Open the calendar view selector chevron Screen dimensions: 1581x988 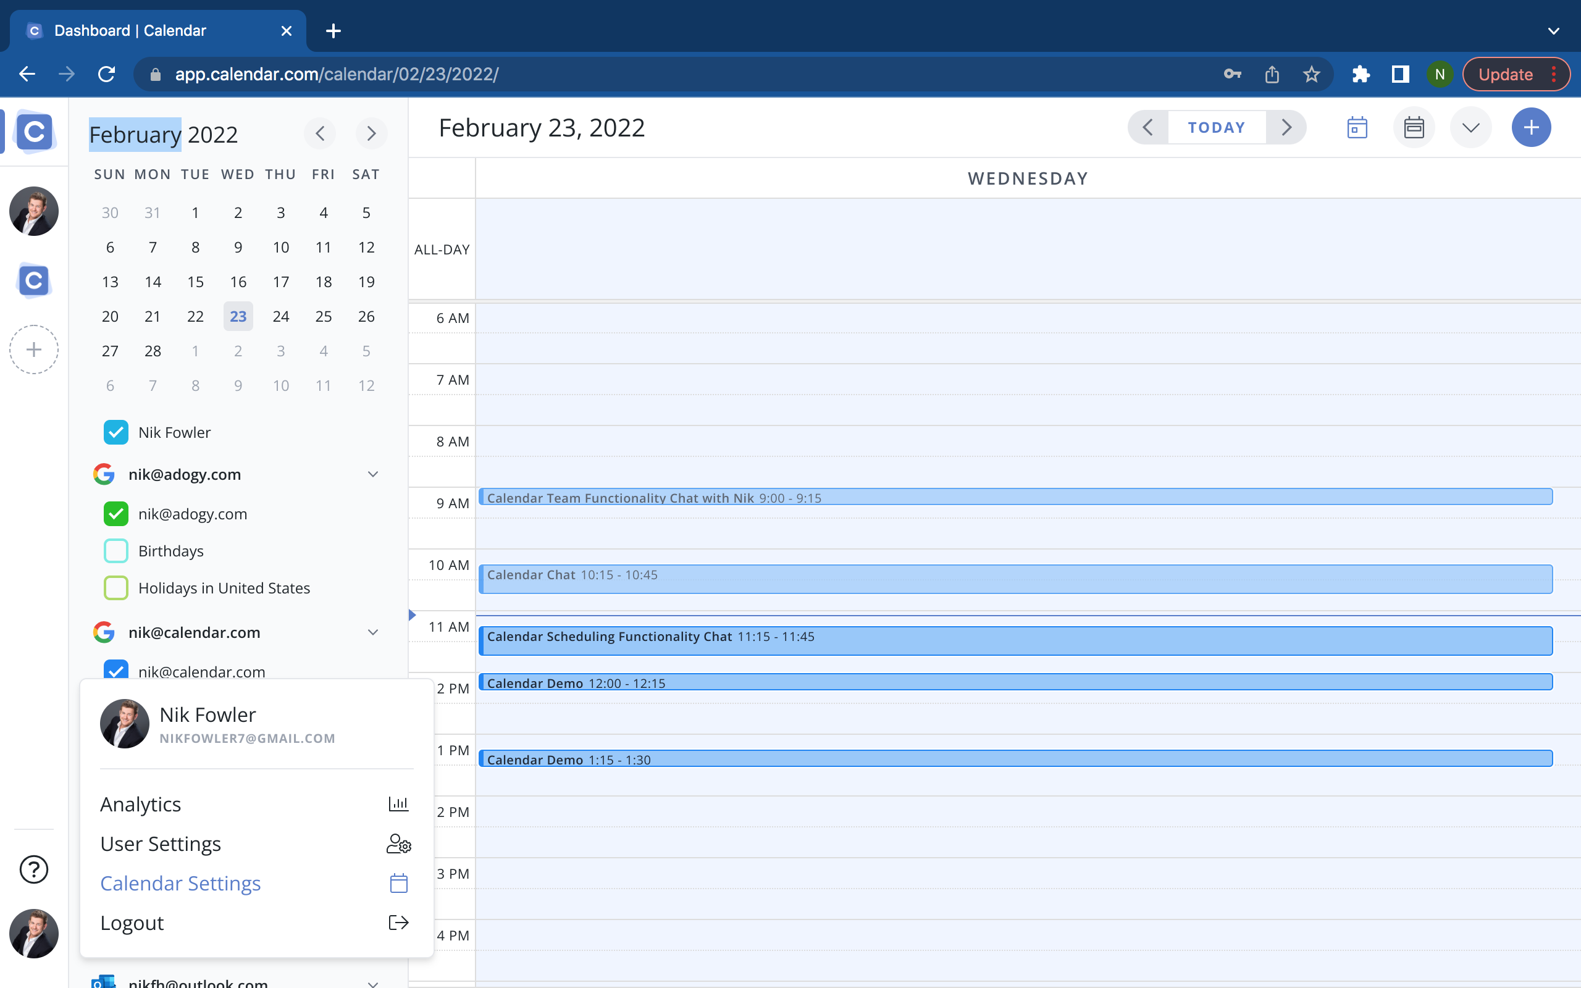click(1470, 127)
